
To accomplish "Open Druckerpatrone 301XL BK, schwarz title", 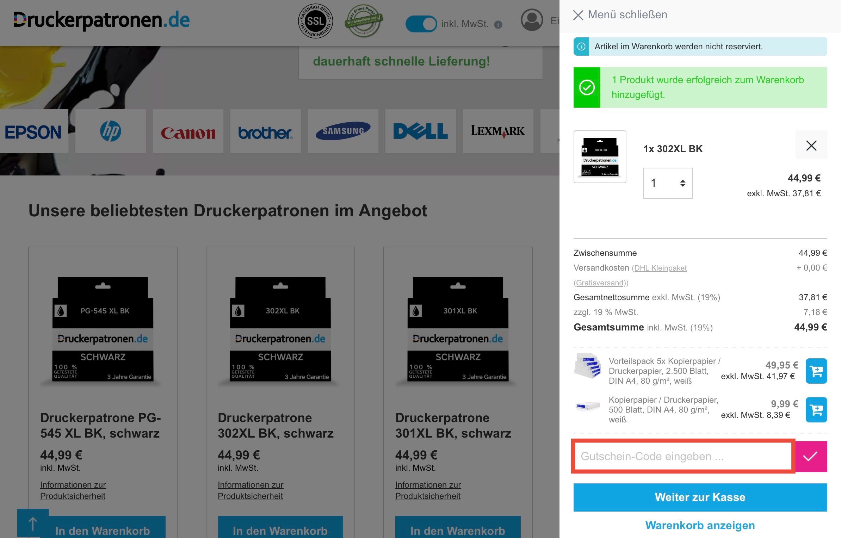I will point(453,425).
